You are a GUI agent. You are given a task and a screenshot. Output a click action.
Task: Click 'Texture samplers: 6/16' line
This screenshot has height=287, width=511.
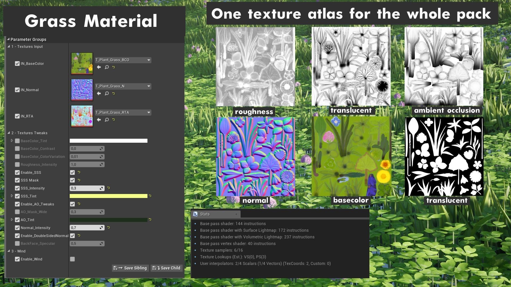tap(221, 250)
